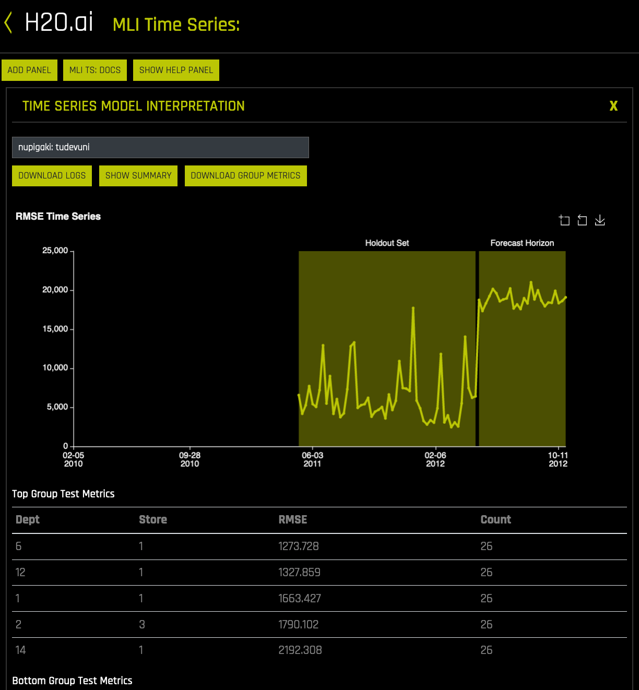The height and width of the screenshot is (690, 639).
Task: Click the 10-11 2012 axis tick label
Action: [x=558, y=459]
